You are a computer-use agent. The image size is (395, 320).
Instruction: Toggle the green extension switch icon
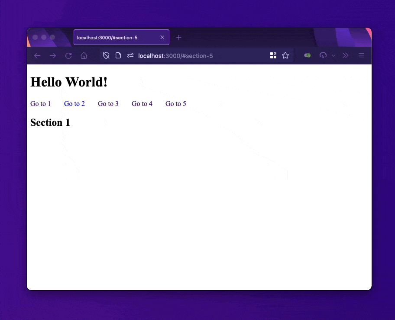(x=308, y=55)
